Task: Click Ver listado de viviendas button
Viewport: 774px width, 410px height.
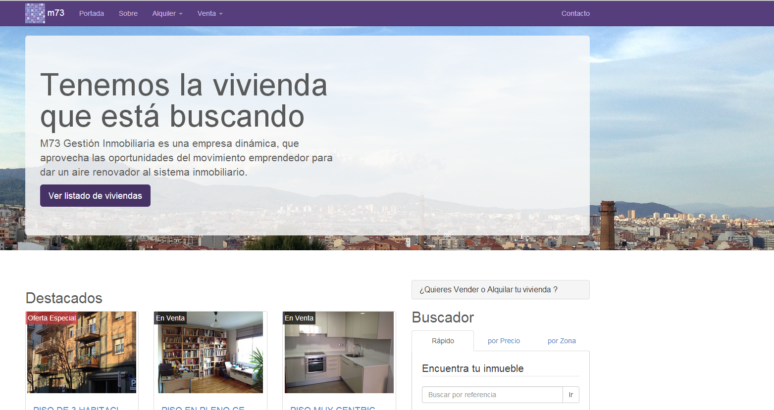Action: tap(95, 196)
